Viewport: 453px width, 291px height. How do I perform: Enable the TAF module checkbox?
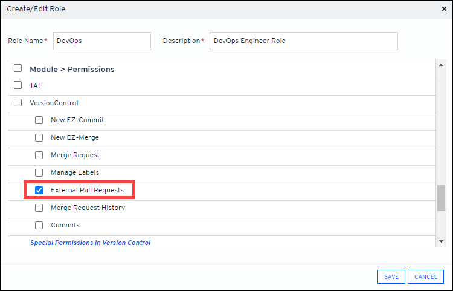(18, 85)
